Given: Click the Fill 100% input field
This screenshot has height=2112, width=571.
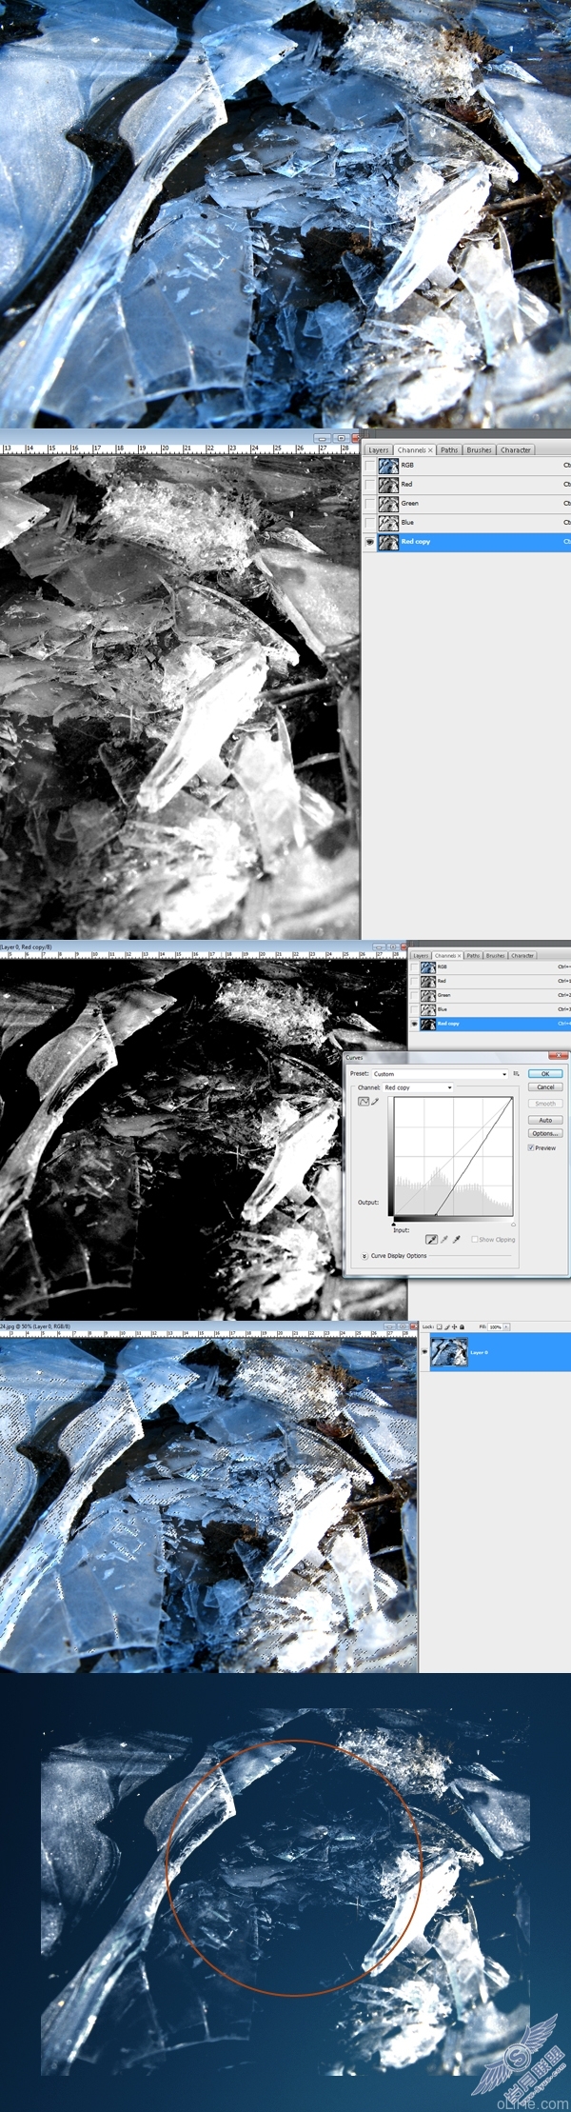Looking at the screenshot, I should pyautogui.click(x=495, y=1326).
